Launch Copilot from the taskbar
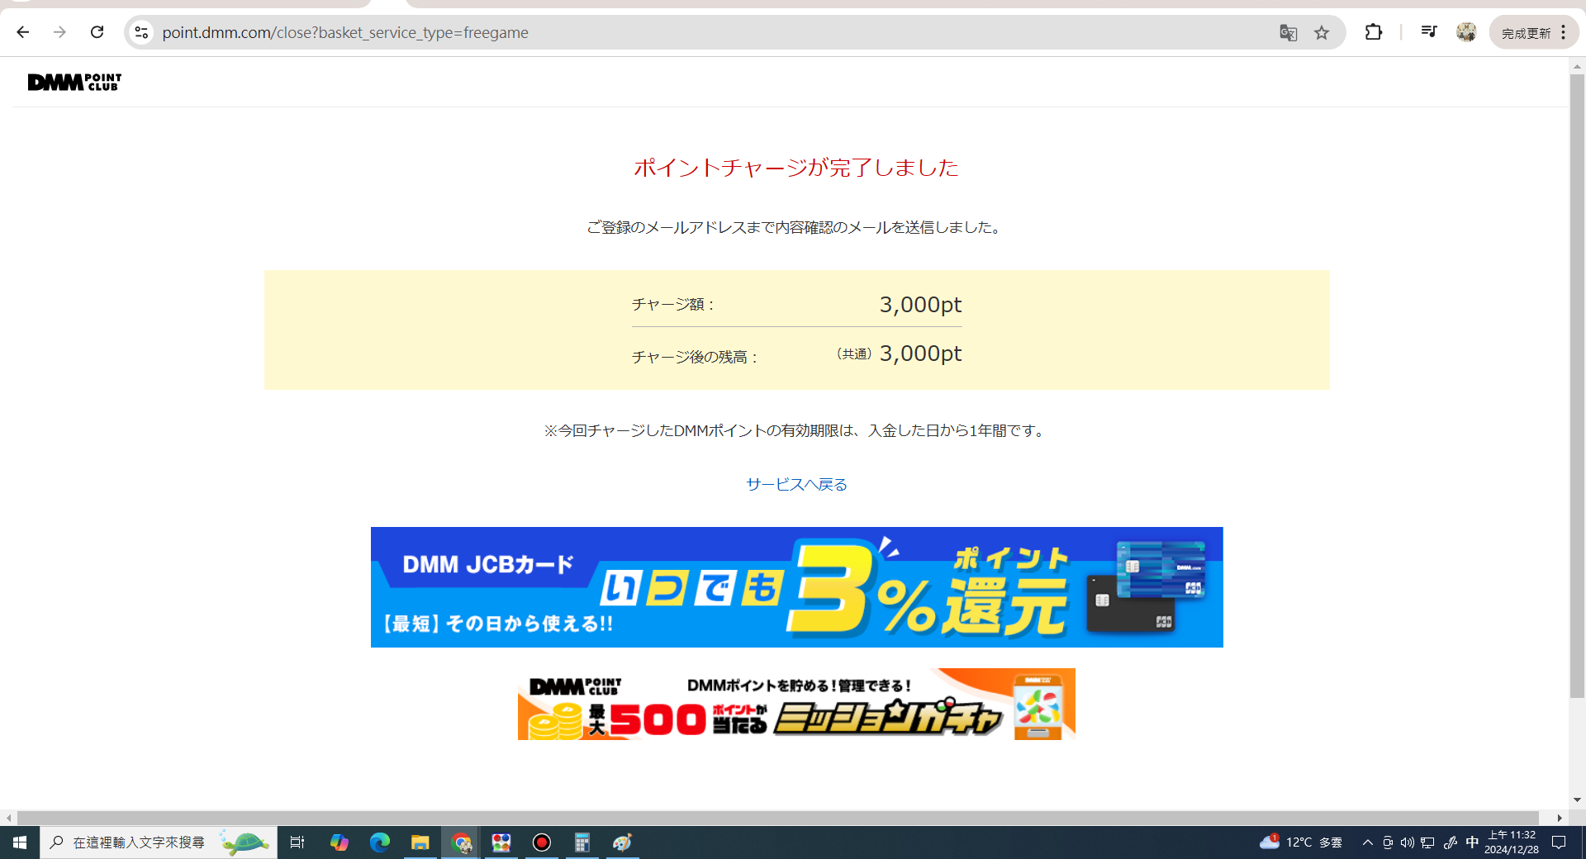 coord(339,842)
